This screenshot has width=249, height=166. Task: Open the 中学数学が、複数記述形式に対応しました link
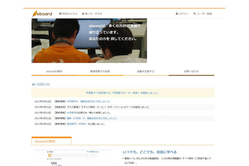coord(89,101)
